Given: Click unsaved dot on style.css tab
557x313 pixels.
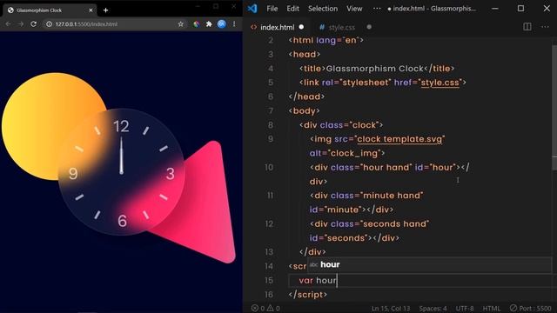Looking at the screenshot, I should (x=369, y=27).
